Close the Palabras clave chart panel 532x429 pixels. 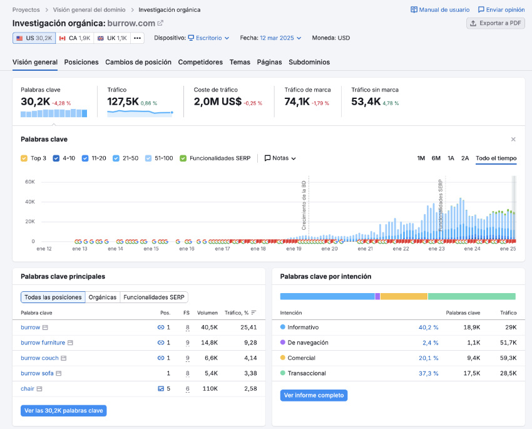pos(513,139)
